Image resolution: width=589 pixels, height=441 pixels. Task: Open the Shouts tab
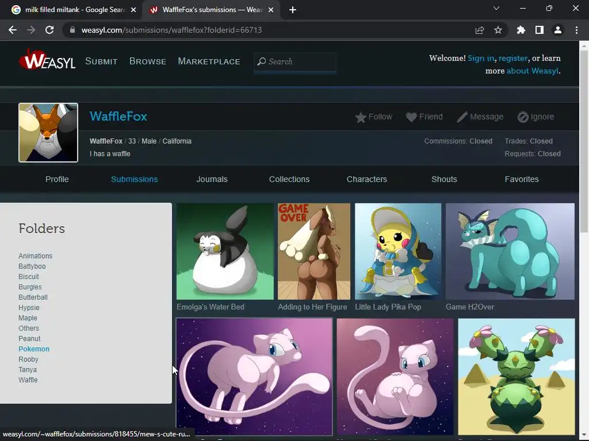pyautogui.click(x=444, y=179)
